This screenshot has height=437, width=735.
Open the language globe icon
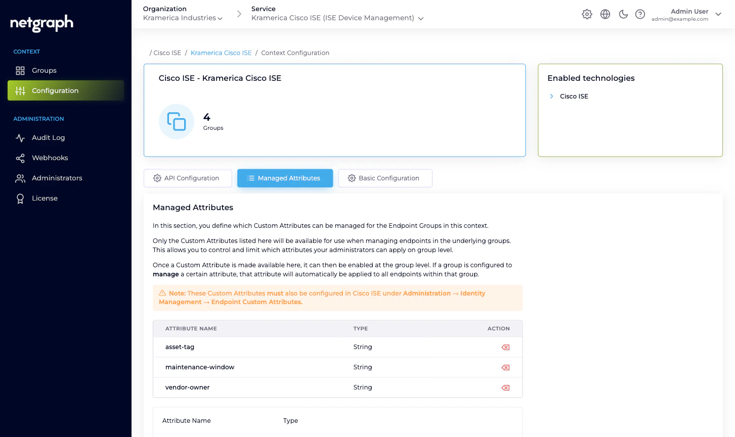(605, 14)
